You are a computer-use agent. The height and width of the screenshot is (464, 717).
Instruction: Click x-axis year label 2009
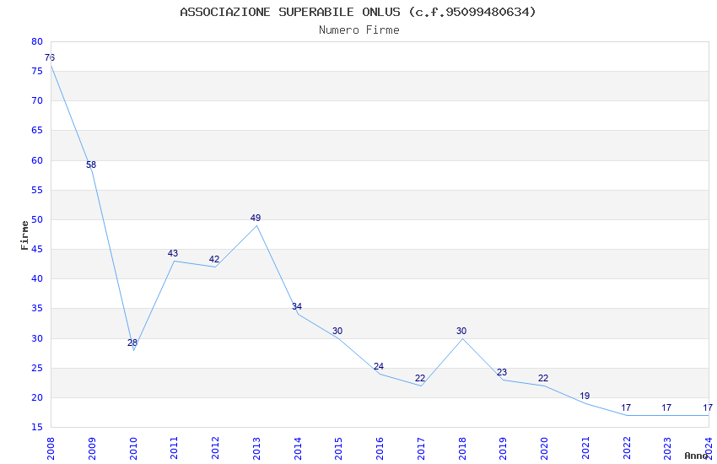91,448
